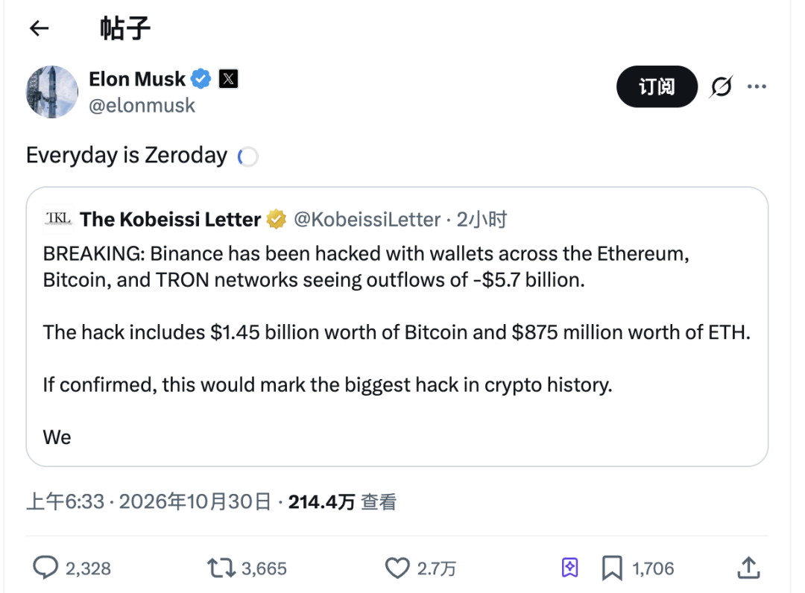Click the purple sparkle bookmark icon
This screenshot has height=593, width=805.
pyautogui.click(x=570, y=568)
